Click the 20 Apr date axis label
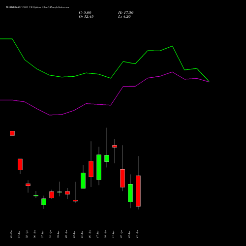This screenshot has height=246, width=246. click(105, 234)
